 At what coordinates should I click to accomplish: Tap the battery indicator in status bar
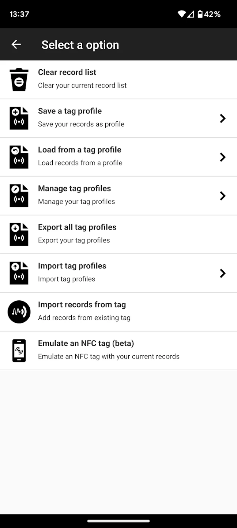[x=200, y=14]
